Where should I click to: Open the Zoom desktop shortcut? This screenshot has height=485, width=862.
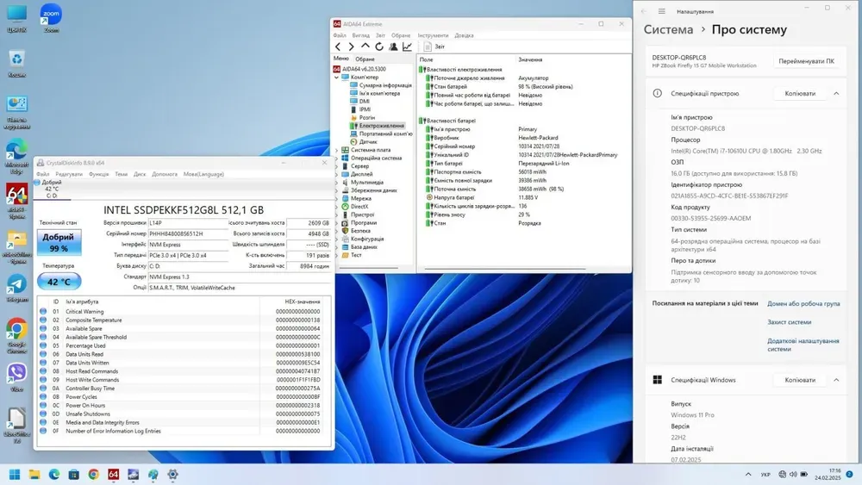[51, 16]
